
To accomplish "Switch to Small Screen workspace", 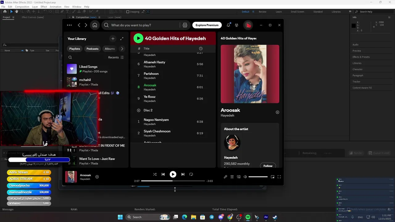I will pos(297,12).
